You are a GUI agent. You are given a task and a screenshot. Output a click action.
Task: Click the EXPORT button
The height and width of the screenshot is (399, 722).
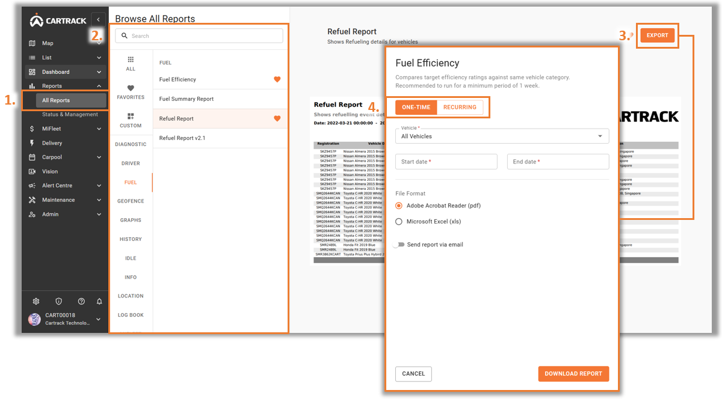[658, 35]
